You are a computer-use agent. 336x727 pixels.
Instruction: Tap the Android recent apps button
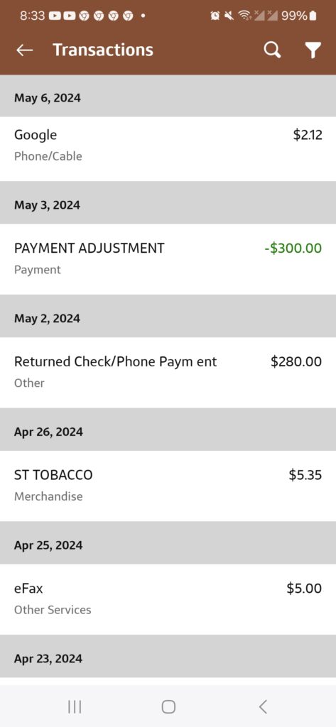pyautogui.click(x=75, y=706)
